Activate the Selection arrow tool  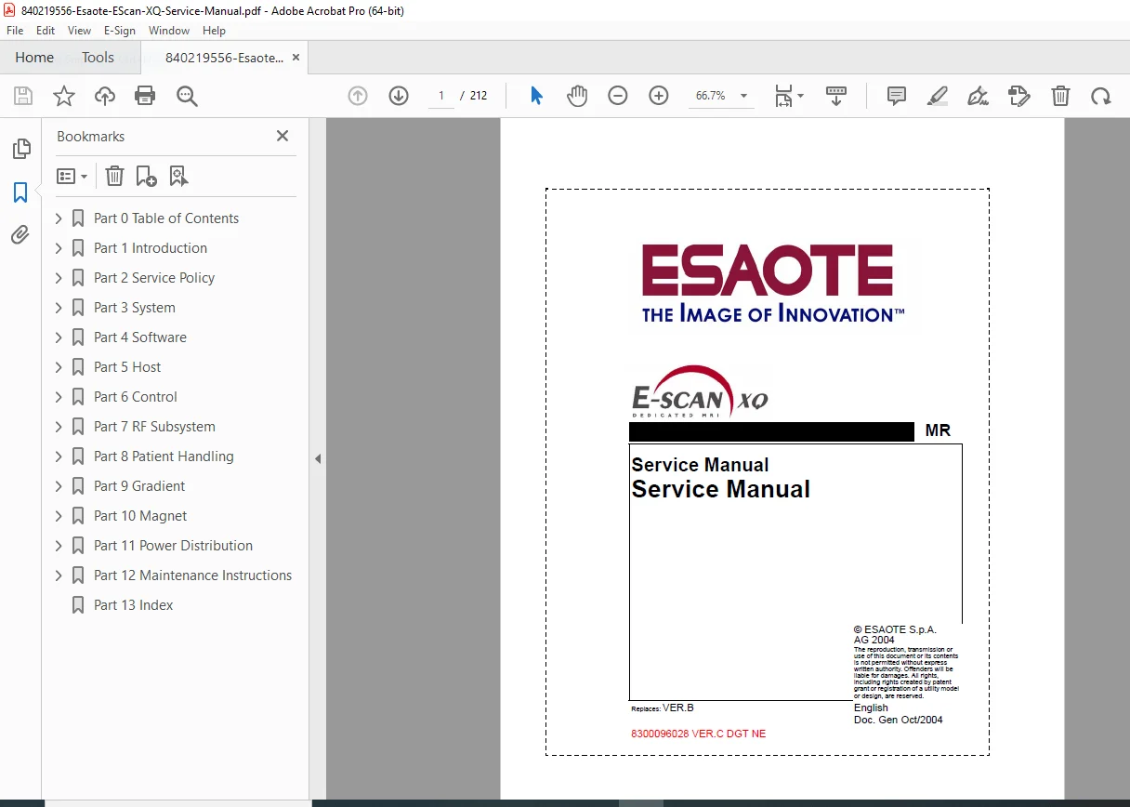[536, 96]
